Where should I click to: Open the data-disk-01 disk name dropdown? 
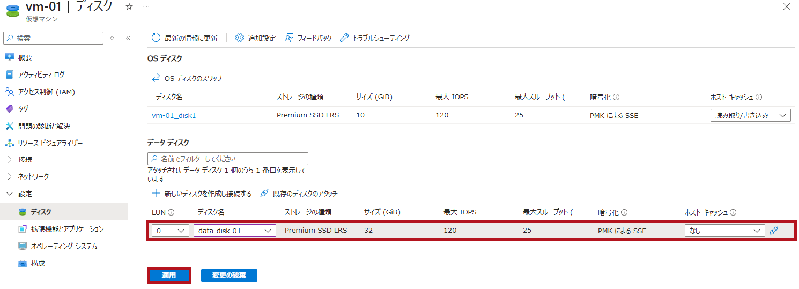pyautogui.click(x=234, y=231)
